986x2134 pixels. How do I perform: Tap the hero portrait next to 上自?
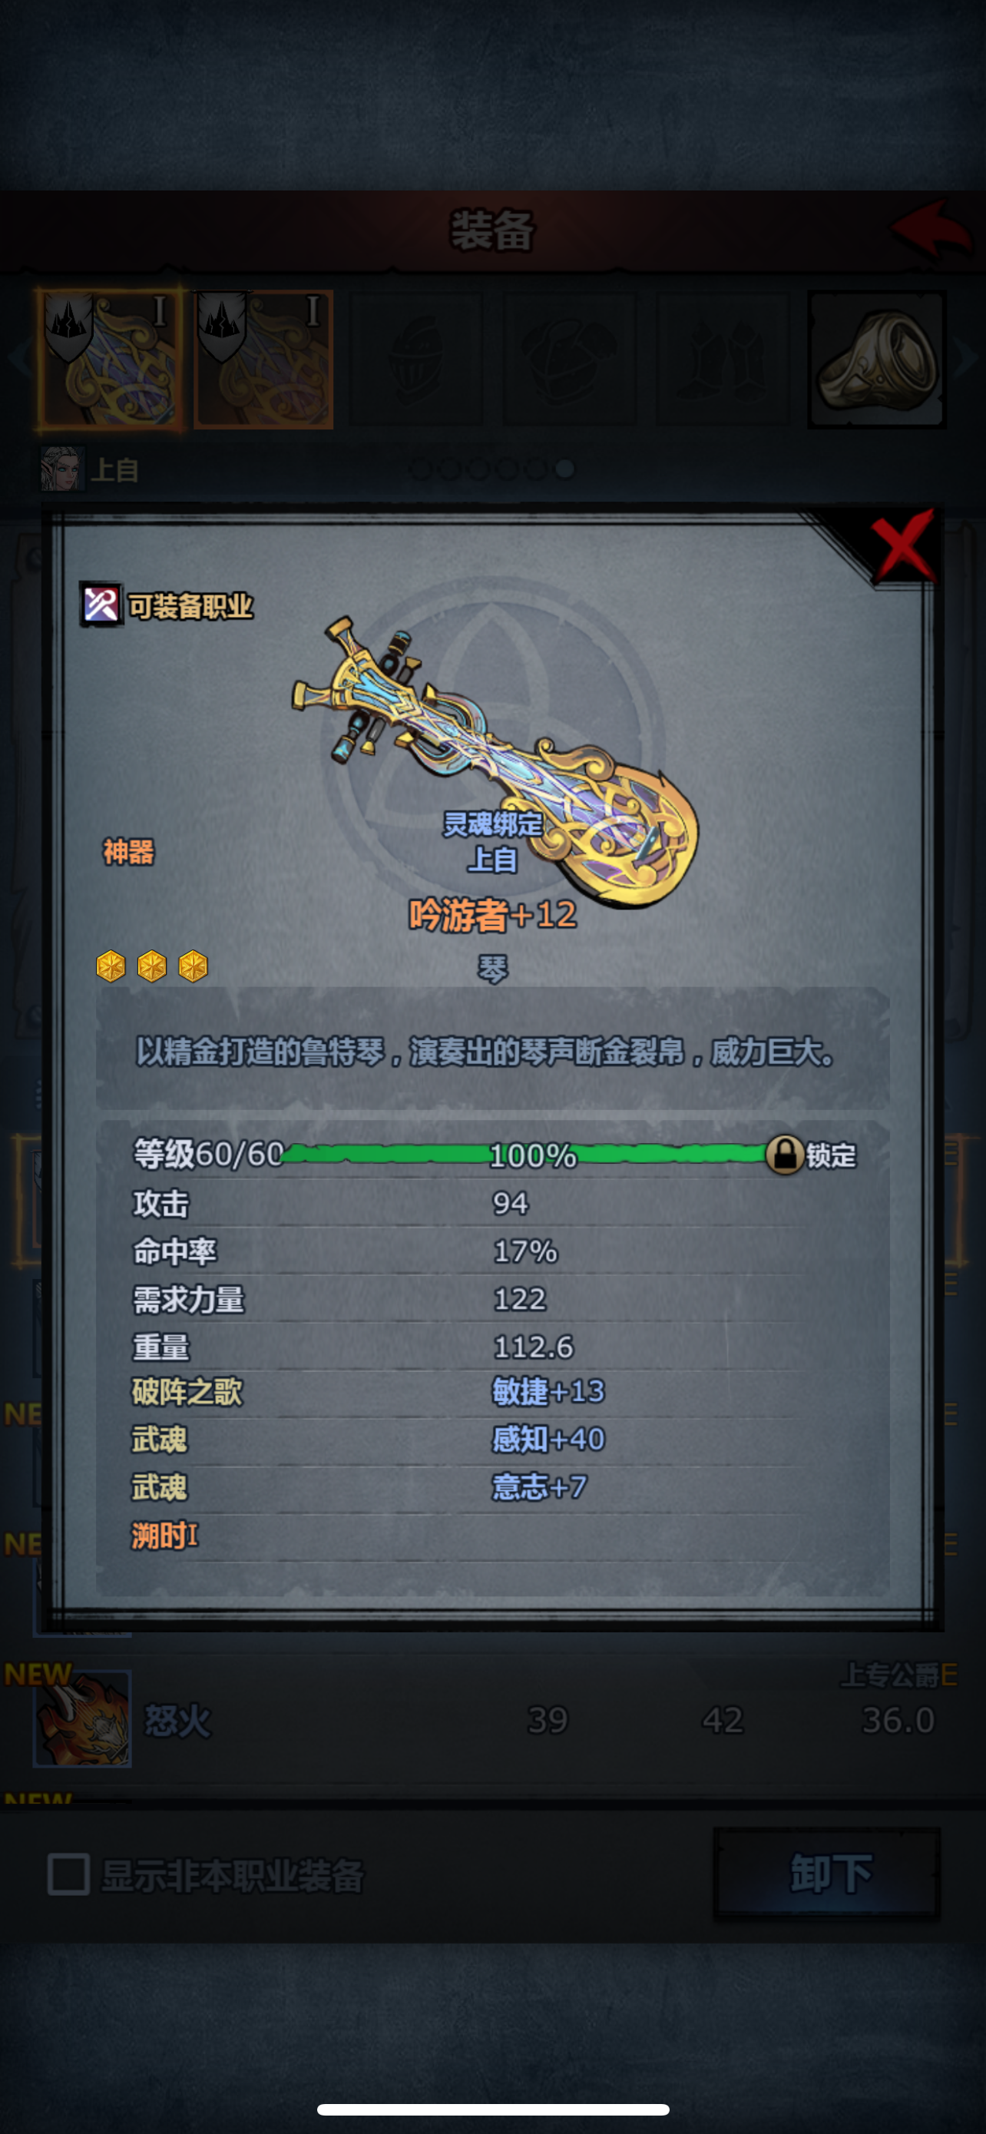click(x=63, y=469)
